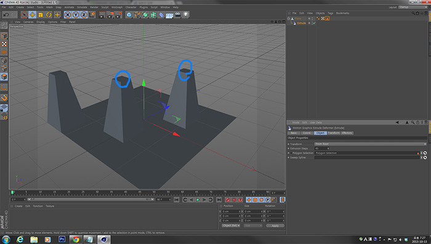Click the Polygon Selection link field

[367, 153]
